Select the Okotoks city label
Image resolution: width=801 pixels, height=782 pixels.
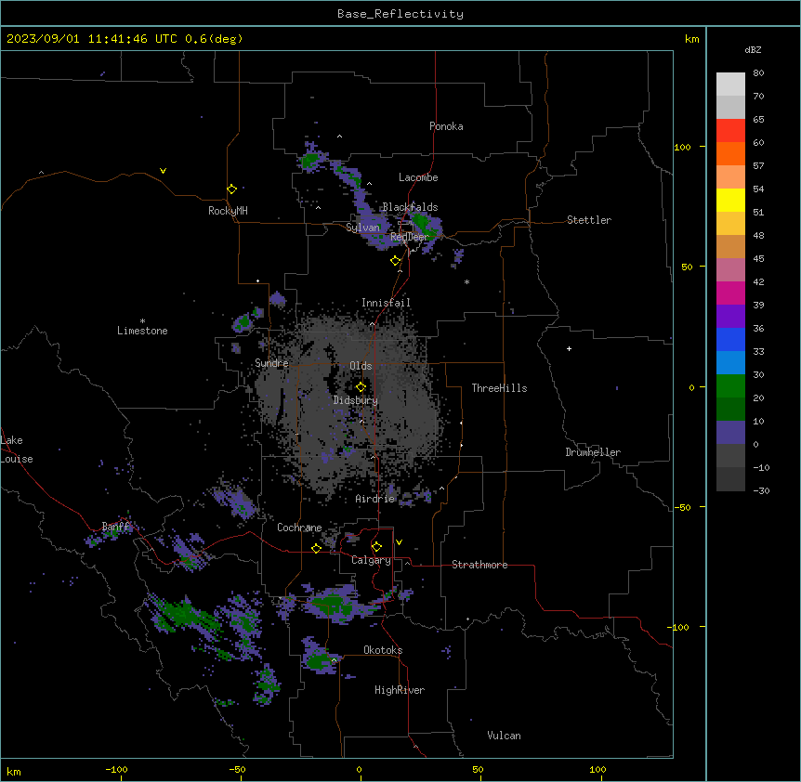coord(383,650)
